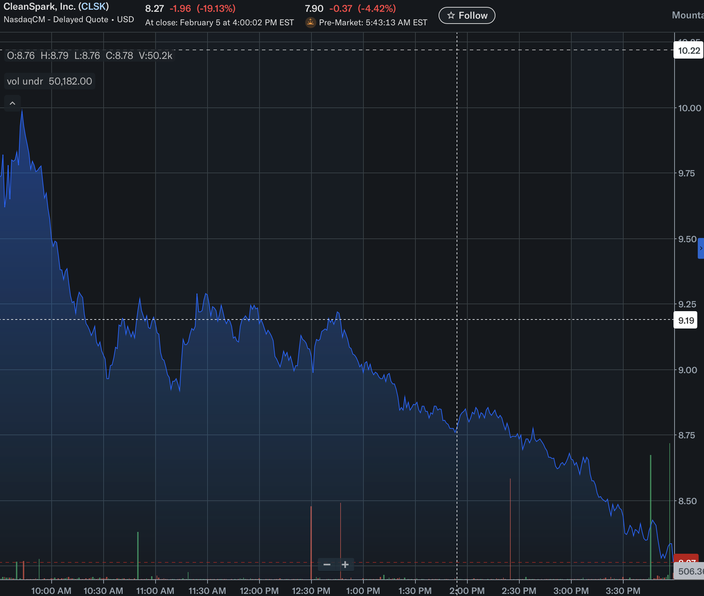Click the 506.3 volume label
This screenshot has height=596, width=704.
click(x=689, y=571)
